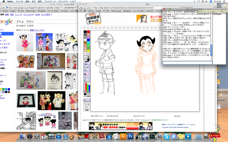The image size is (228, 142).
Task: Pick the cyan color swatch
Action: 88,43
